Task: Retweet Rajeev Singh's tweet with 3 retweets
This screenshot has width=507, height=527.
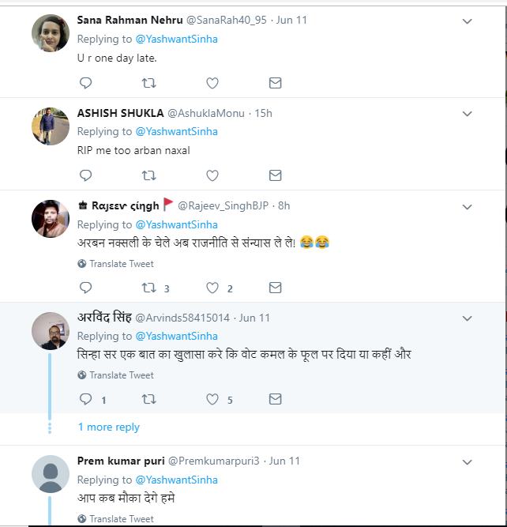Action: pyautogui.click(x=148, y=288)
